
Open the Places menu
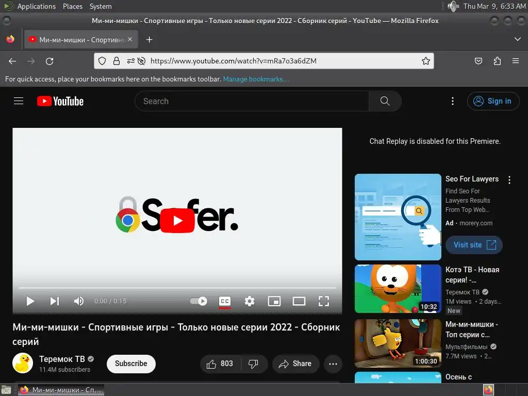click(x=73, y=6)
